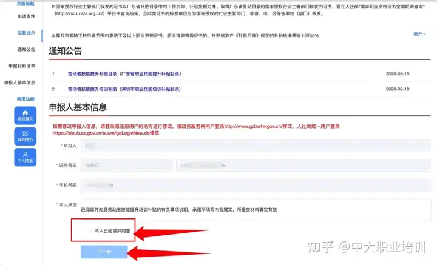Click the 手机号码 input field
The height and width of the screenshot is (265, 437).
[x=256, y=185]
